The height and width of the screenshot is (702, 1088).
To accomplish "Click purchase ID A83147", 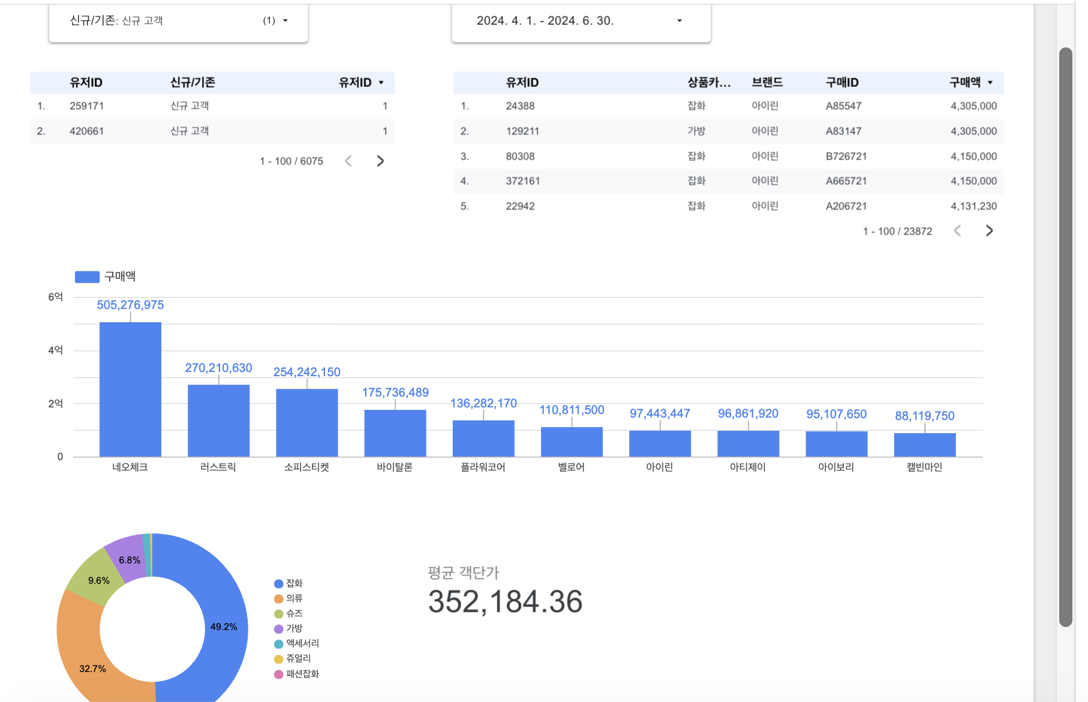I will point(843,131).
